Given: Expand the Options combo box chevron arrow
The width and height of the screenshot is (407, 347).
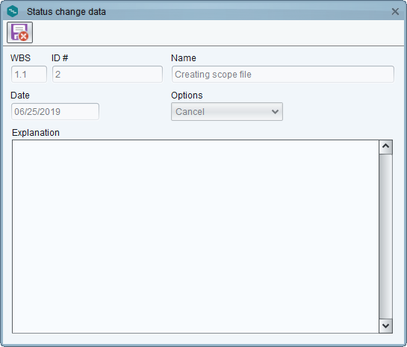Looking at the screenshot, I should pos(275,112).
